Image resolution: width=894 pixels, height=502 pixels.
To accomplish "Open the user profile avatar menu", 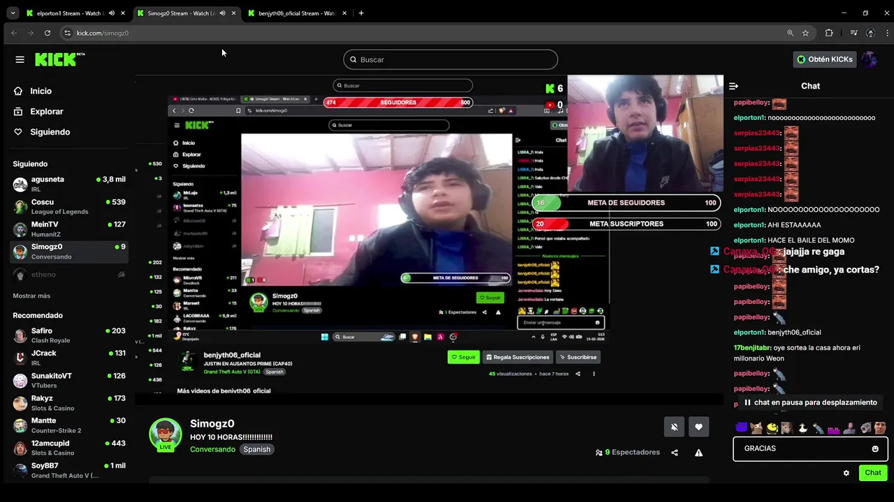I will tap(870, 59).
